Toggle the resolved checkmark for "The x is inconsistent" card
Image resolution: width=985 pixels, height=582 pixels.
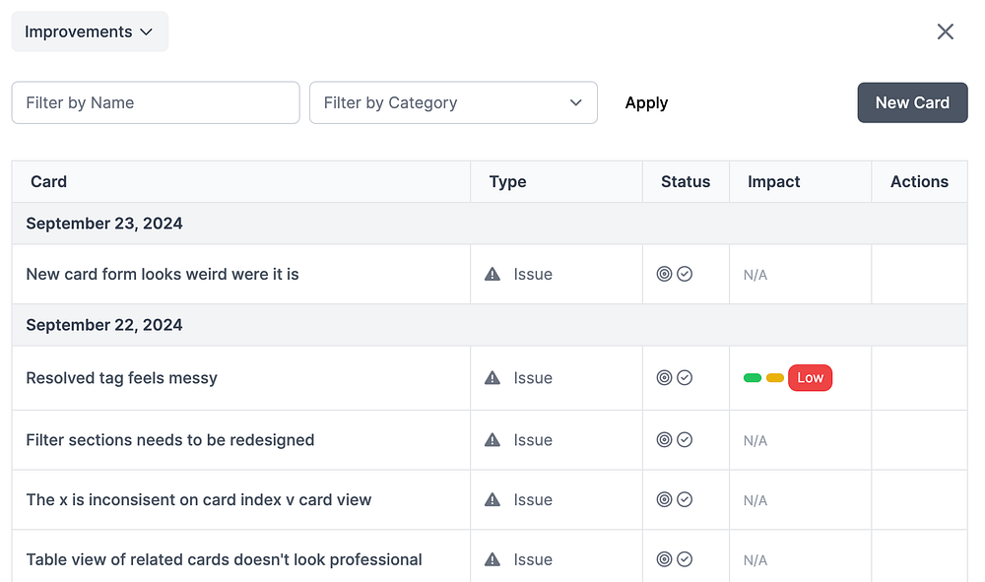click(685, 499)
